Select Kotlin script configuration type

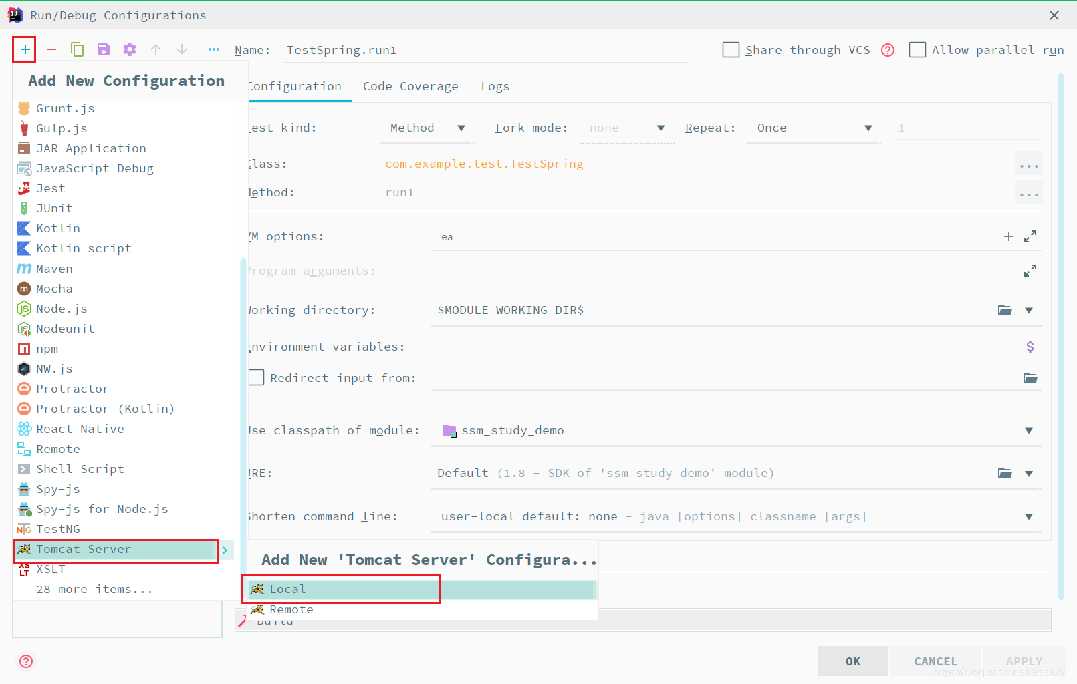[x=126, y=248]
